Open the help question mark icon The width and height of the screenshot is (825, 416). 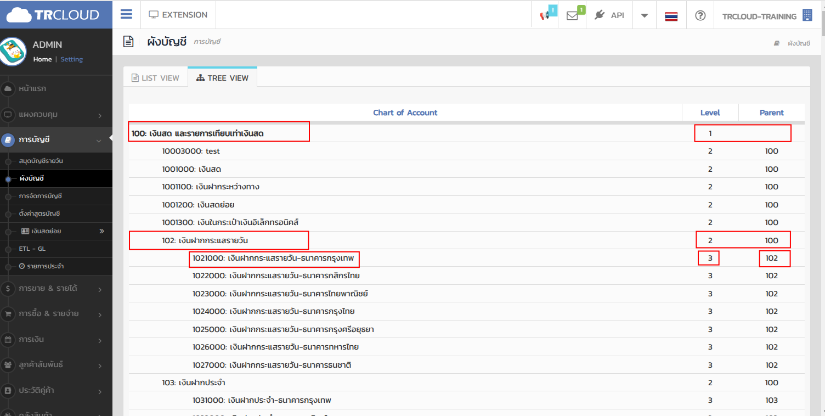tap(700, 15)
